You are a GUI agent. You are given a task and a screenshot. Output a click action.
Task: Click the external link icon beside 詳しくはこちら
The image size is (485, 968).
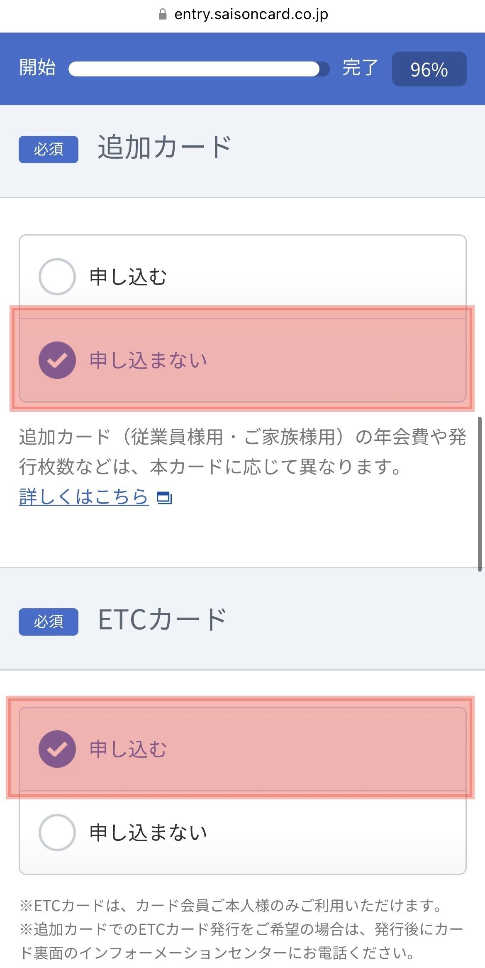[x=164, y=498]
